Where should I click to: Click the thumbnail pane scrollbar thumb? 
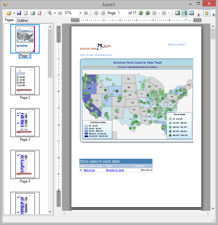(x=50, y=53)
